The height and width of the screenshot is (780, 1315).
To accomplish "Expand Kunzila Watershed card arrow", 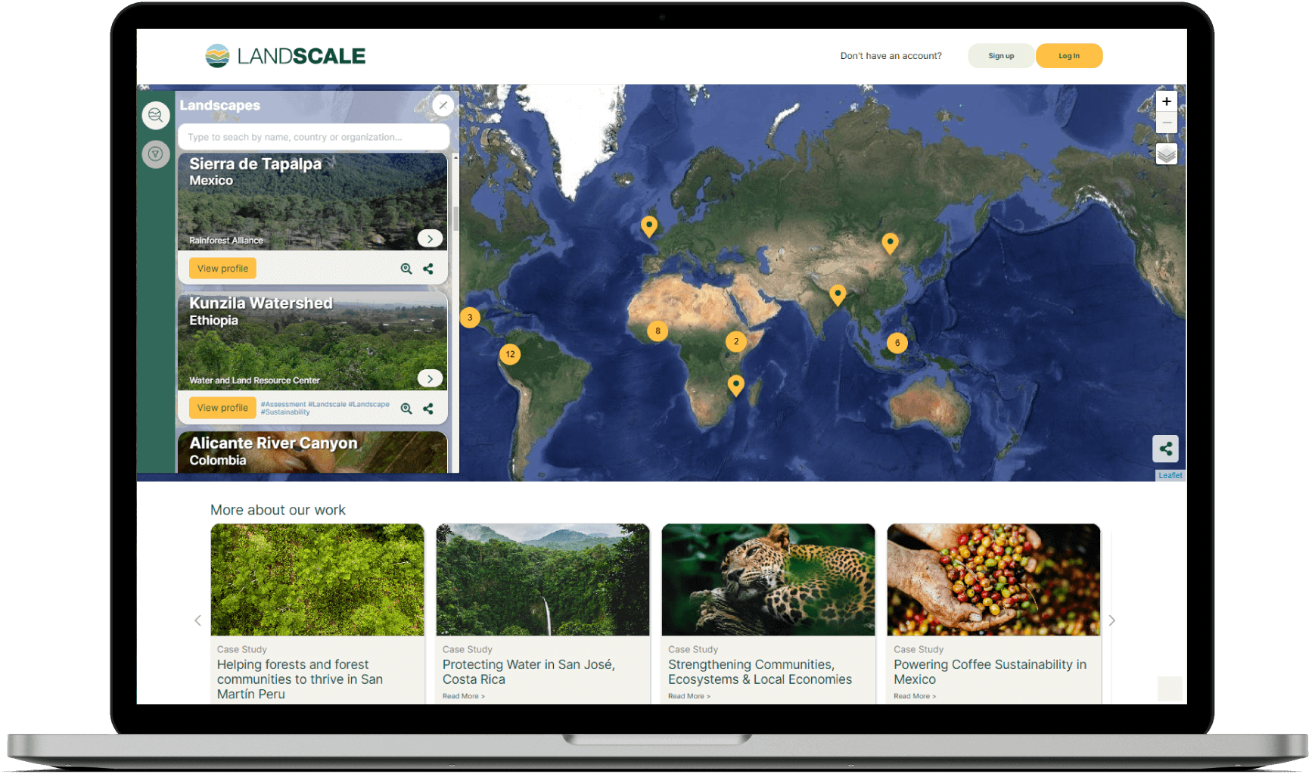I will pyautogui.click(x=430, y=378).
